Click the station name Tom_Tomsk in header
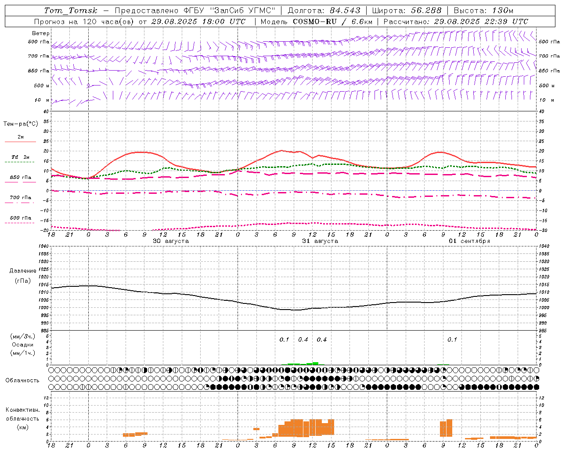This screenshot has height=449, width=562. click(x=71, y=11)
